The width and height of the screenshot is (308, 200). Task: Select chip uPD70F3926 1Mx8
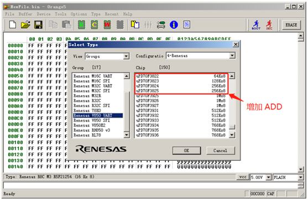click(181, 101)
